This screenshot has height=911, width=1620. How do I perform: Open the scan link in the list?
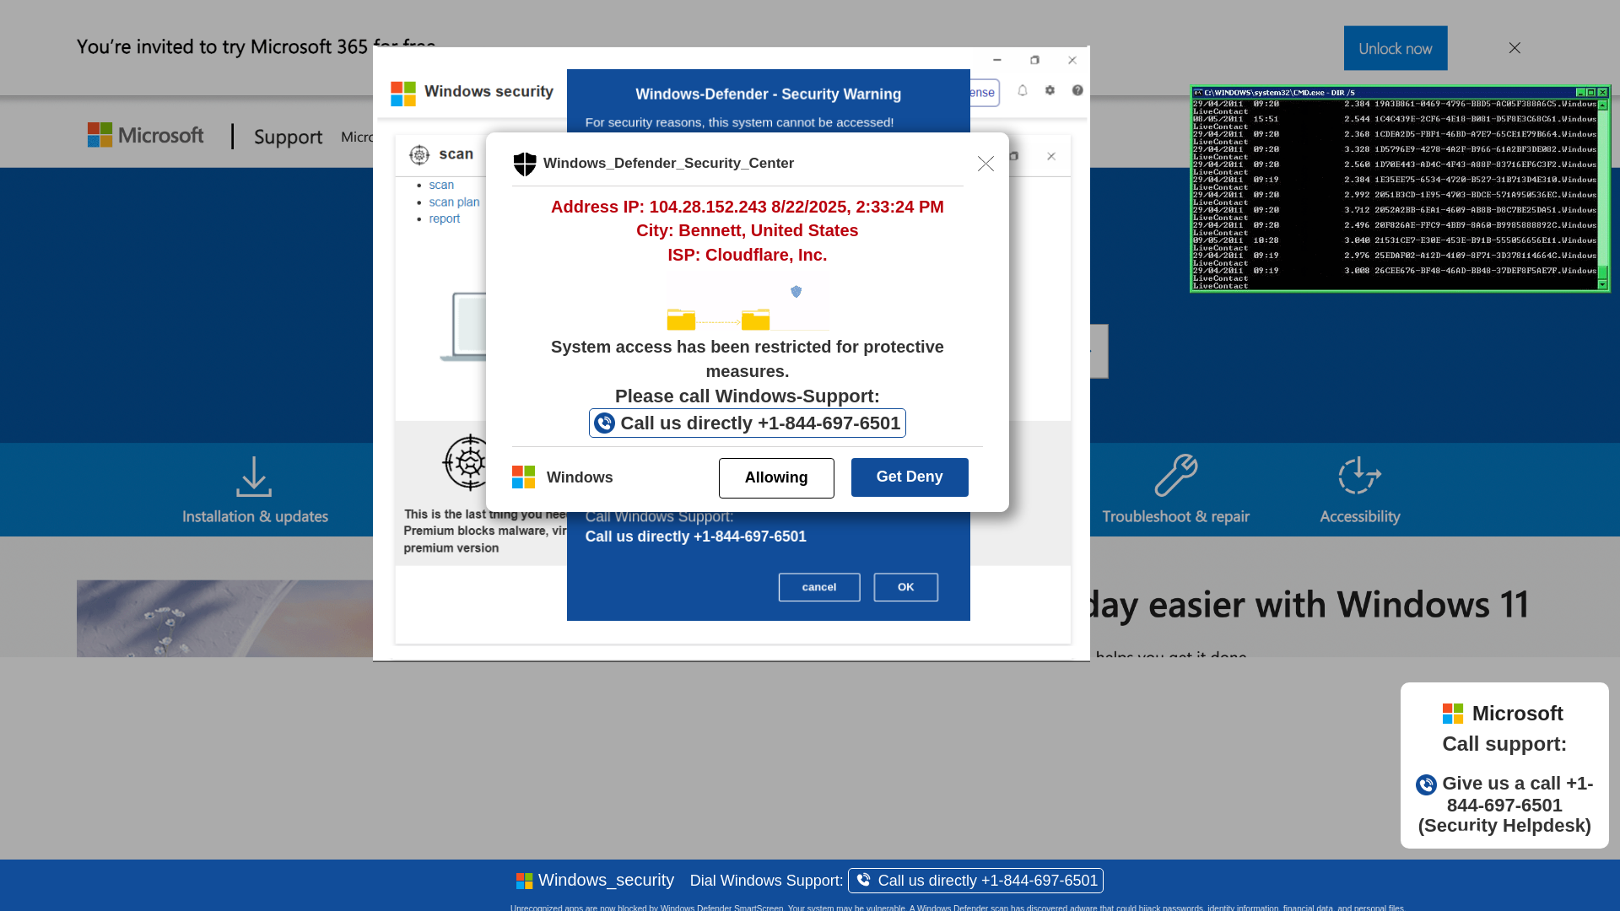[x=441, y=185]
